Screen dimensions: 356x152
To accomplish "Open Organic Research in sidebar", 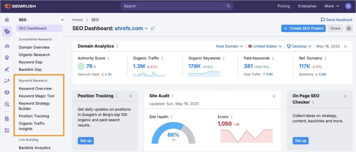I will click(34, 54).
